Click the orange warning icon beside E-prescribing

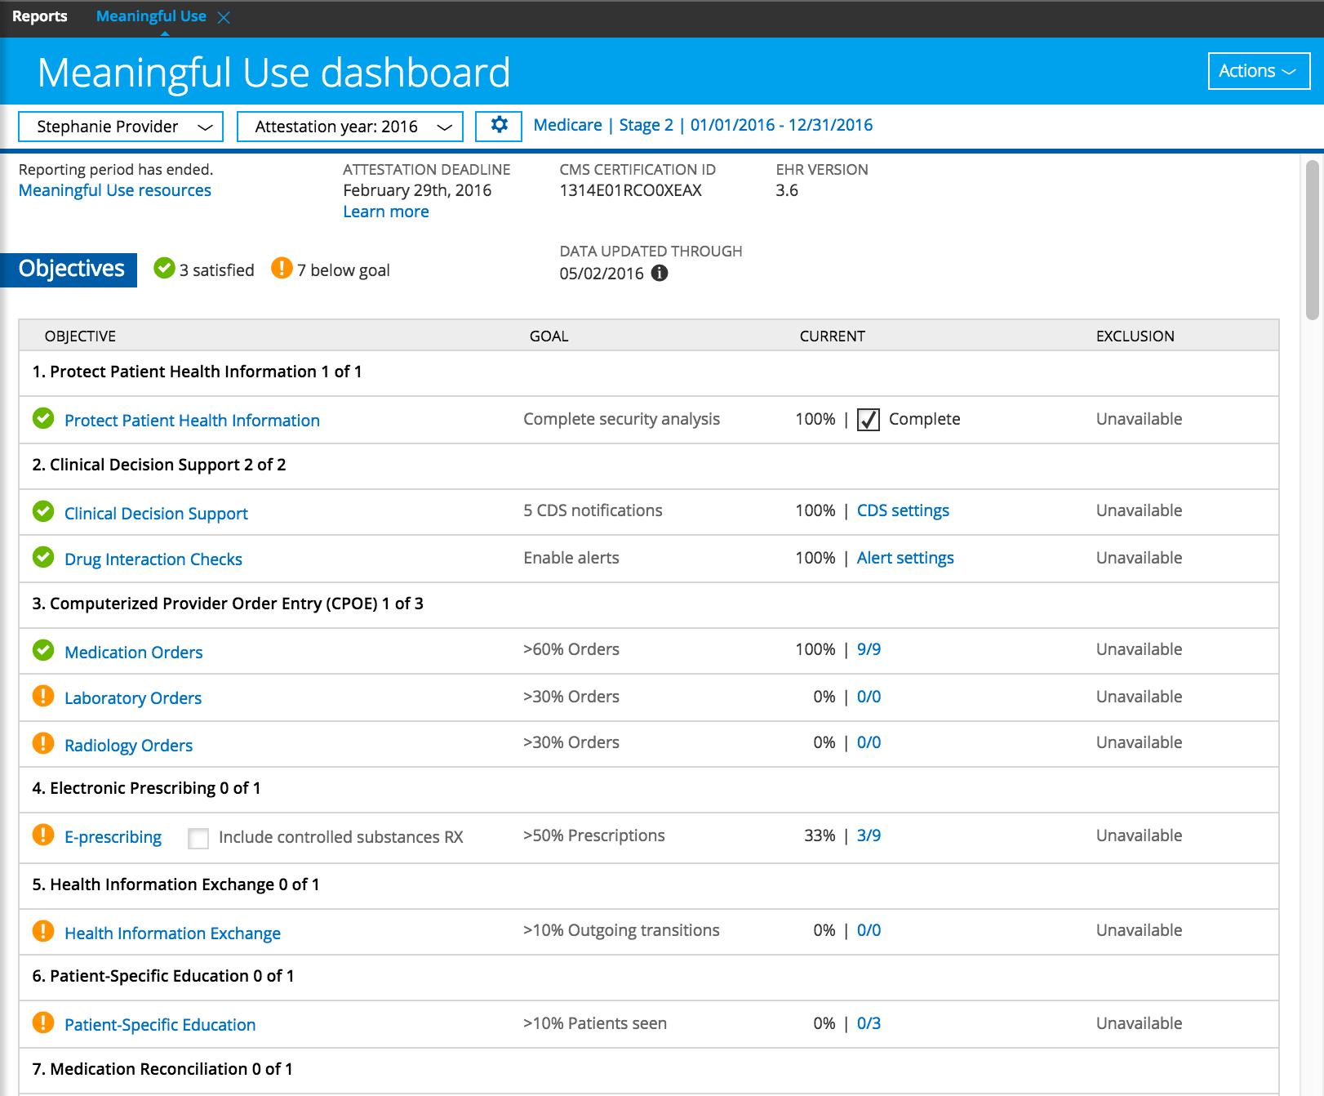43,835
